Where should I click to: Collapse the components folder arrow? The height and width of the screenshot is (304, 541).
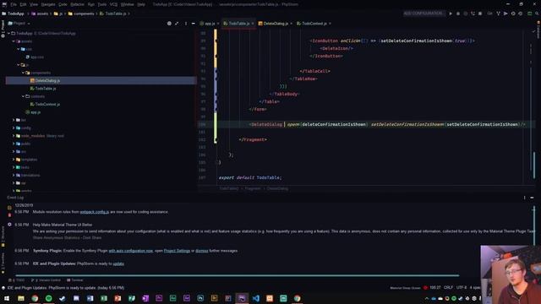pos(23,73)
